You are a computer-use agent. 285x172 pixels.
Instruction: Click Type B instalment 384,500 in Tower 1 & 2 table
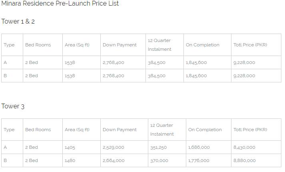[156, 76]
